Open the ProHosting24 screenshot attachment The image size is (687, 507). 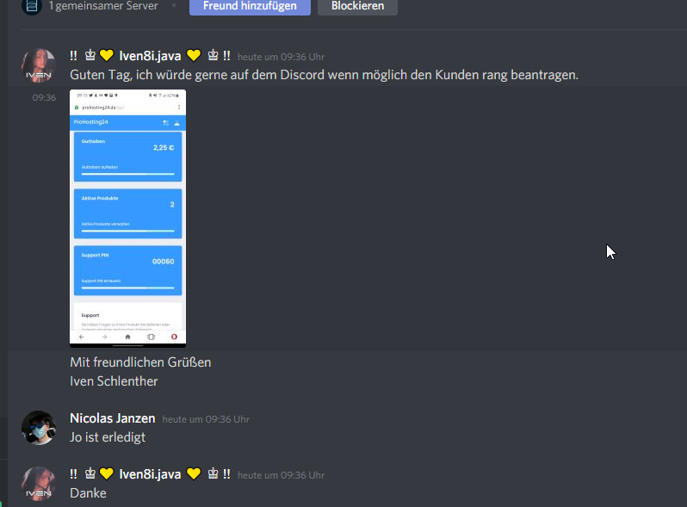128,219
